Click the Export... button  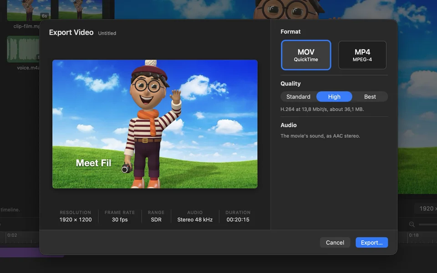coord(372,243)
